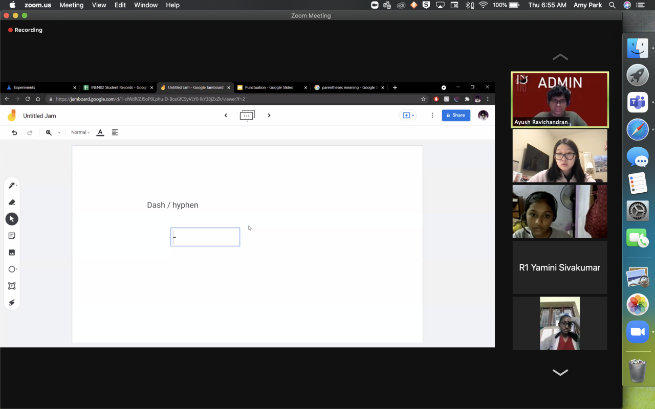Pick the Laser pointer tool
The width and height of the screenshot is (655, 409).
click(12, 303)
